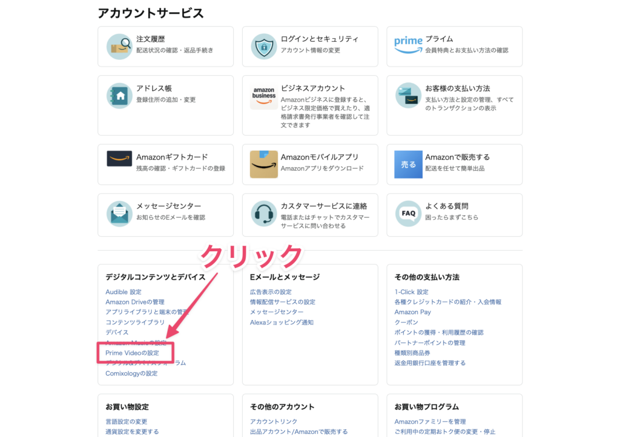Click the Amazonモバイルアプリ box icon
620x437 pixels.
coord(264,164)
